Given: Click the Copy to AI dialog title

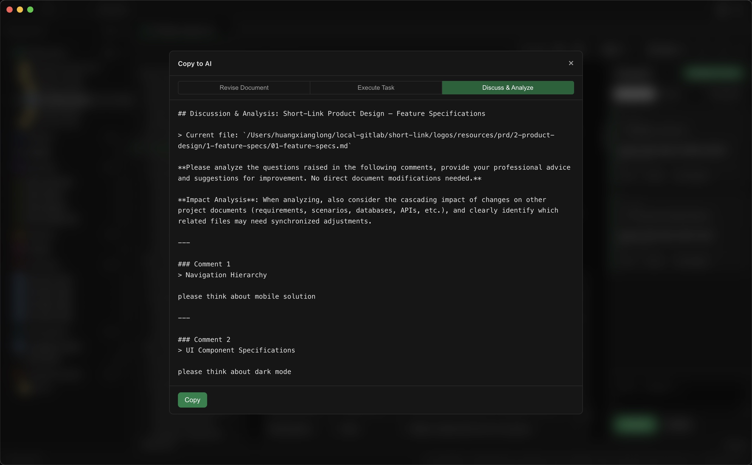Looking at the screenshot, I should pyautogui.click(x=195, y=64).
